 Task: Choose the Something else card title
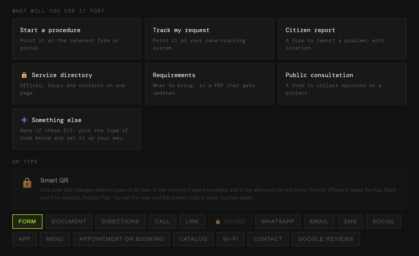57,120
